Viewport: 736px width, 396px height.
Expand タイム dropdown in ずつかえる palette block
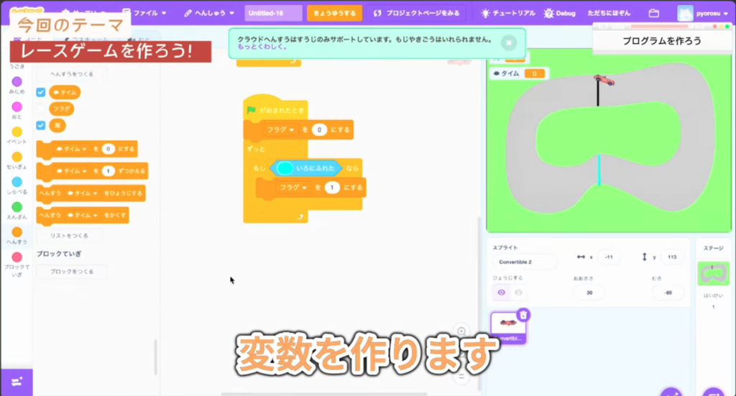click(85, 171)
